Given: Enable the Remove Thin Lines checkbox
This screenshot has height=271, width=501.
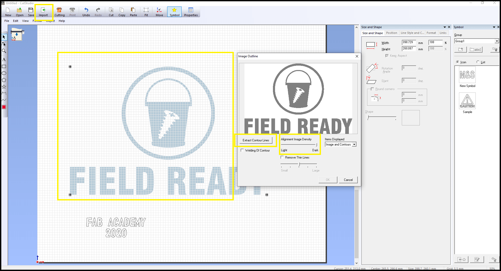Looking at the screenshot, I should point(282,157).
